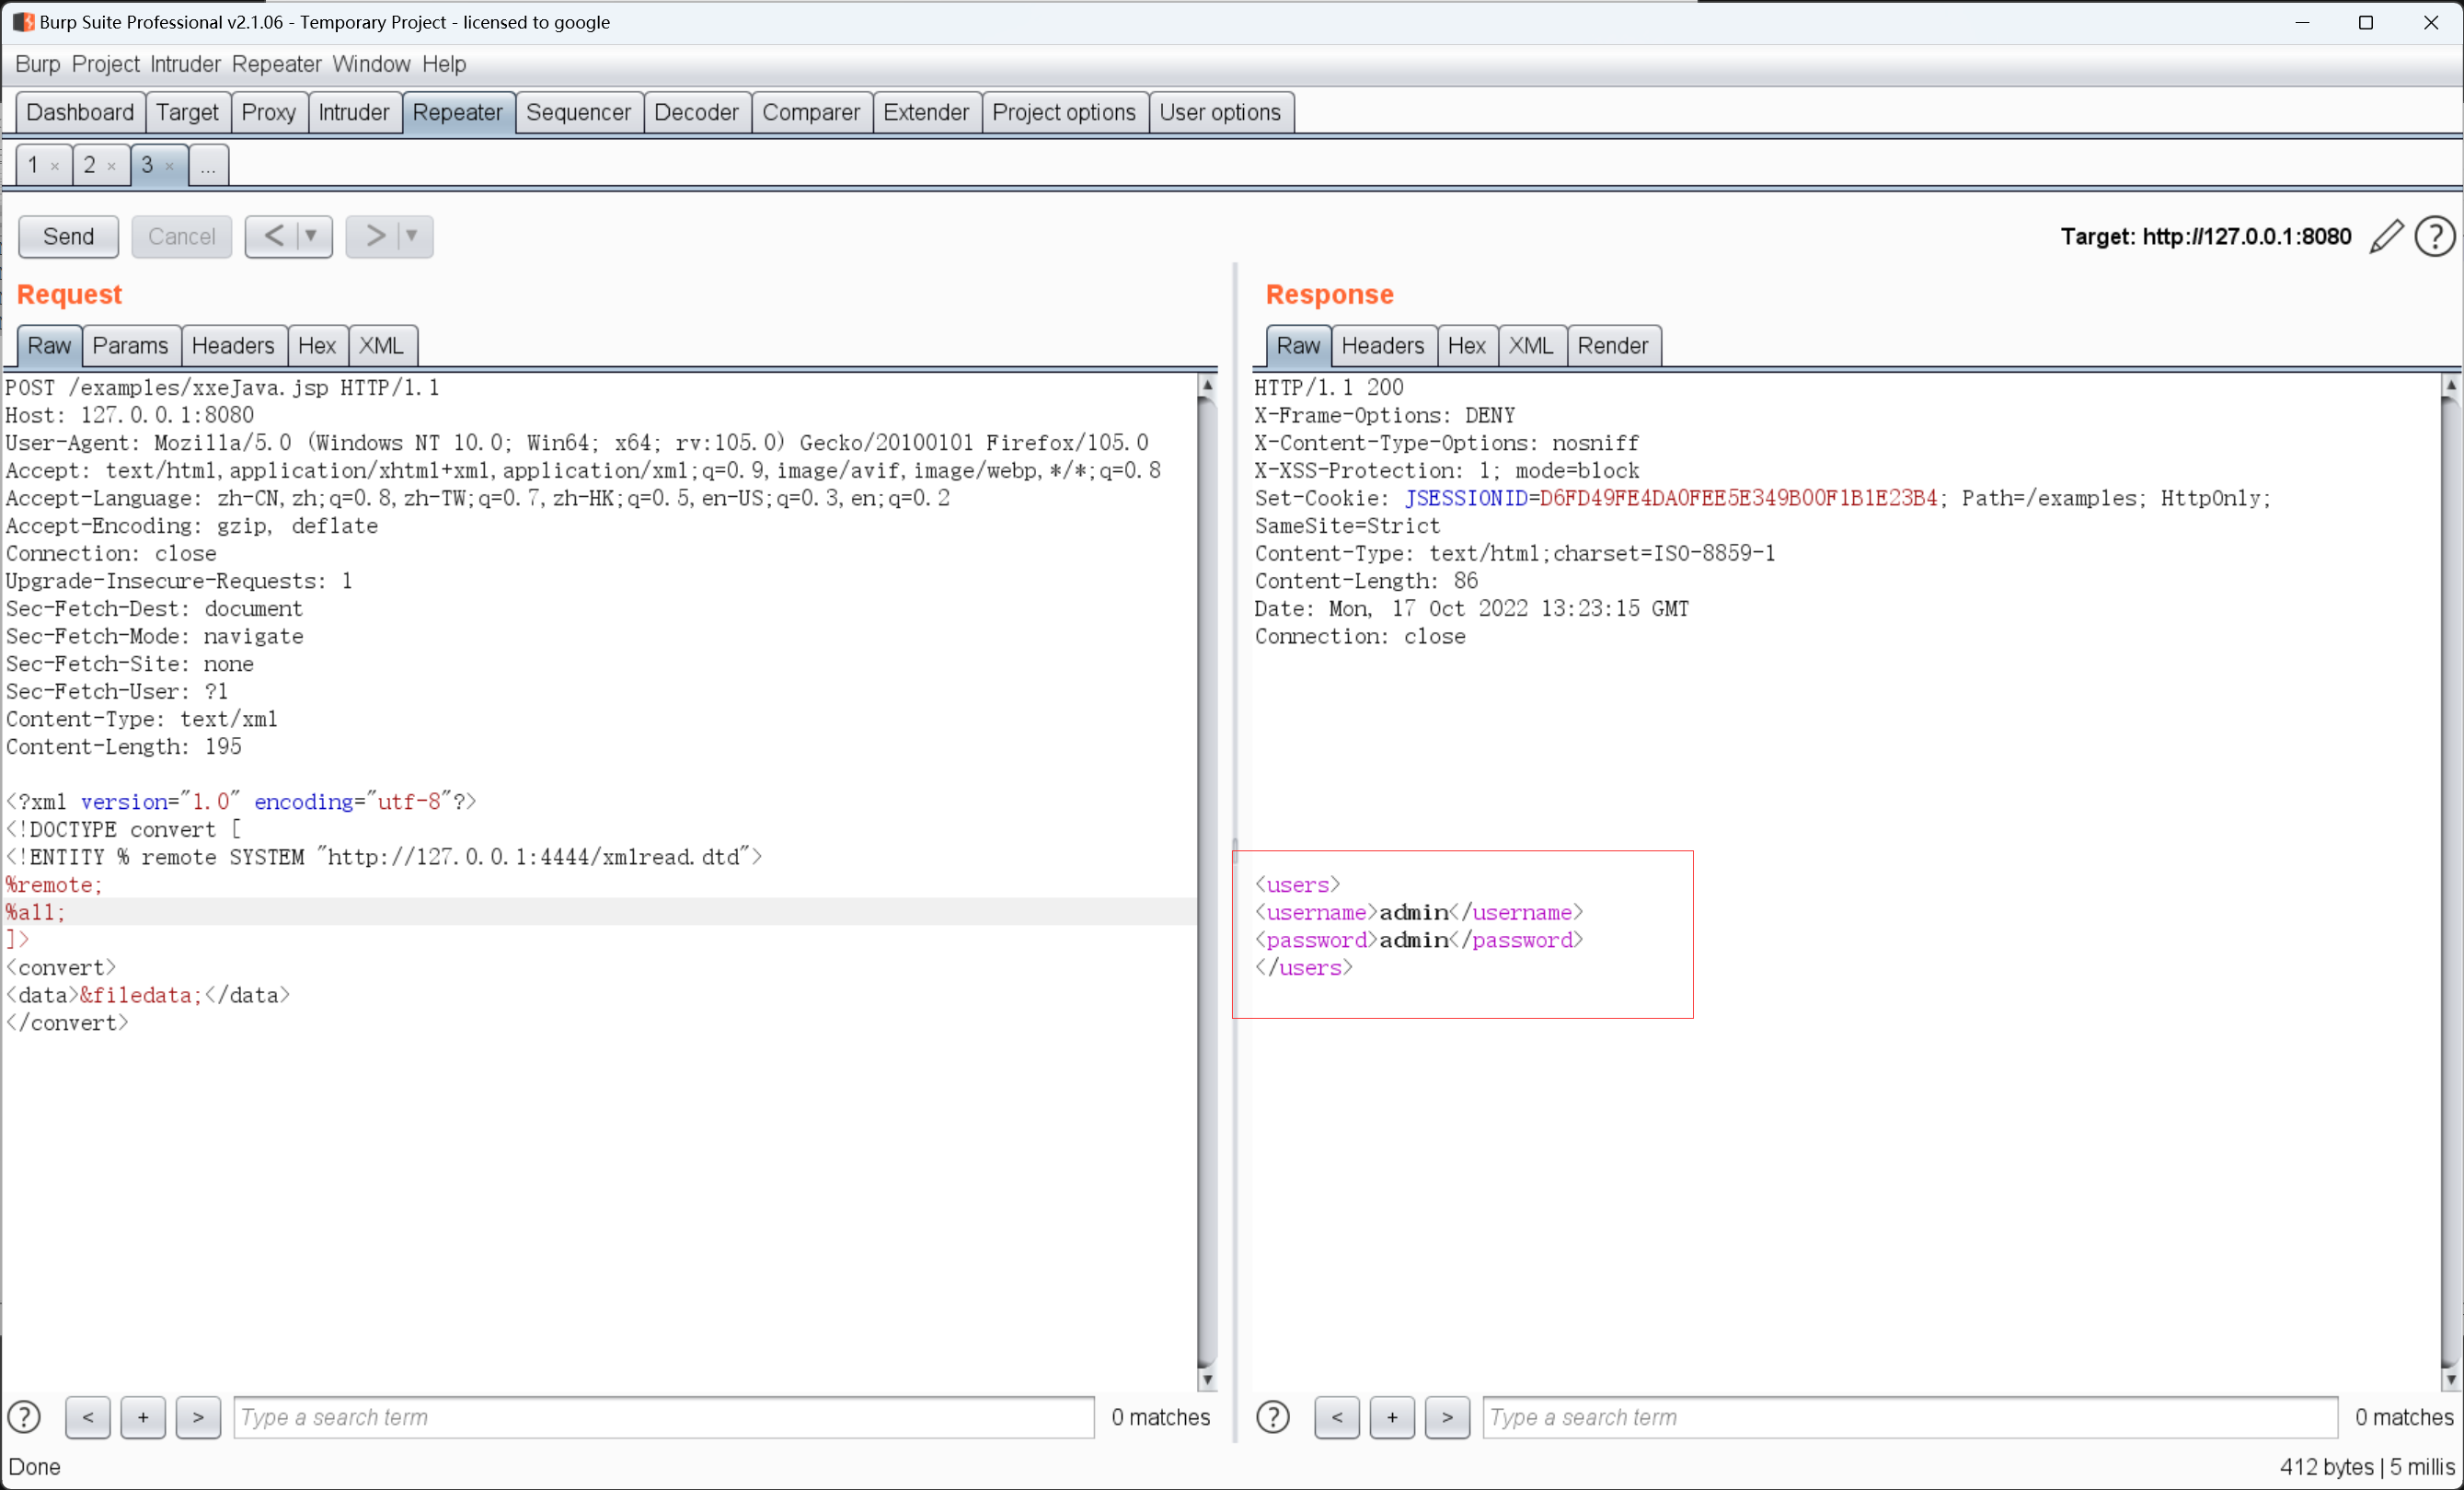Click the edit target pencil icon

(x=2386, y=236)
